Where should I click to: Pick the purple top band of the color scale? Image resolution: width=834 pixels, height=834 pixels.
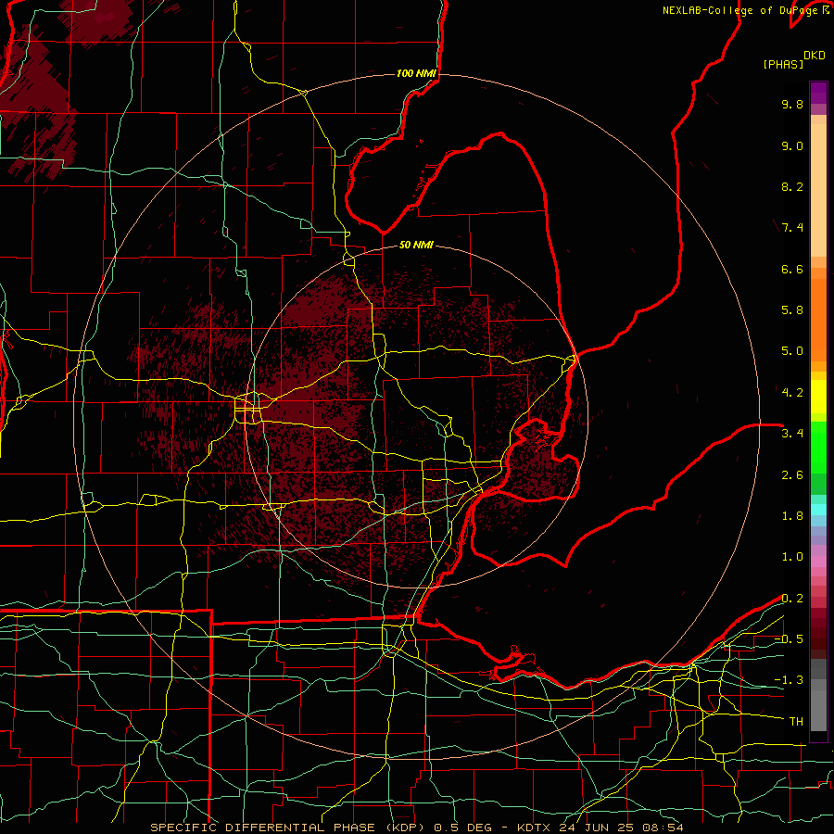pos(818,93)
